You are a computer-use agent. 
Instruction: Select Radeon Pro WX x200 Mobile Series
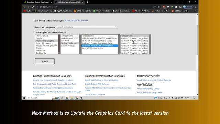(98, 43)
